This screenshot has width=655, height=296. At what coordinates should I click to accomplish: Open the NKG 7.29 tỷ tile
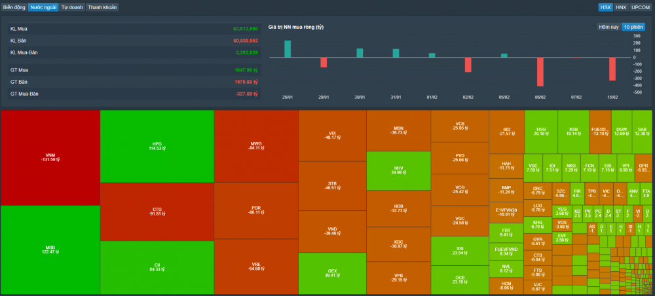pyautogui.click(x=571, y=168)
